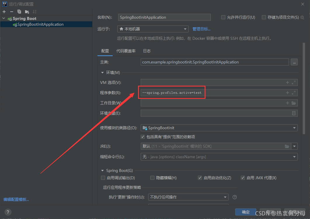Select the Spring Boot category node
This screenshot has width=310, height=219.
25,18
